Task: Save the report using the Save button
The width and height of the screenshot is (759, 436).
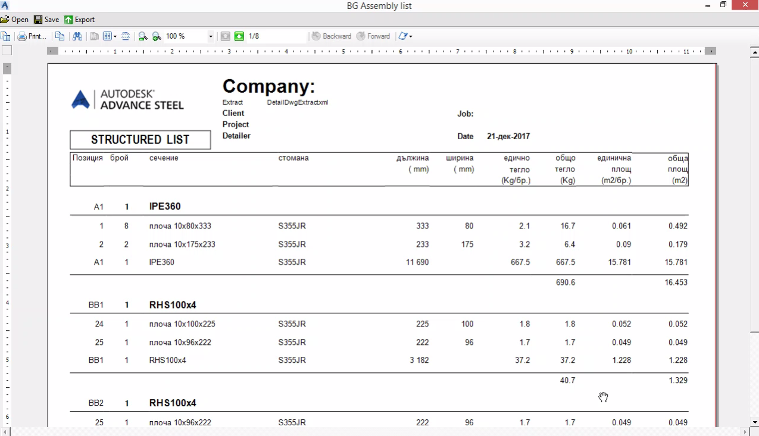Action: [46, 20]
